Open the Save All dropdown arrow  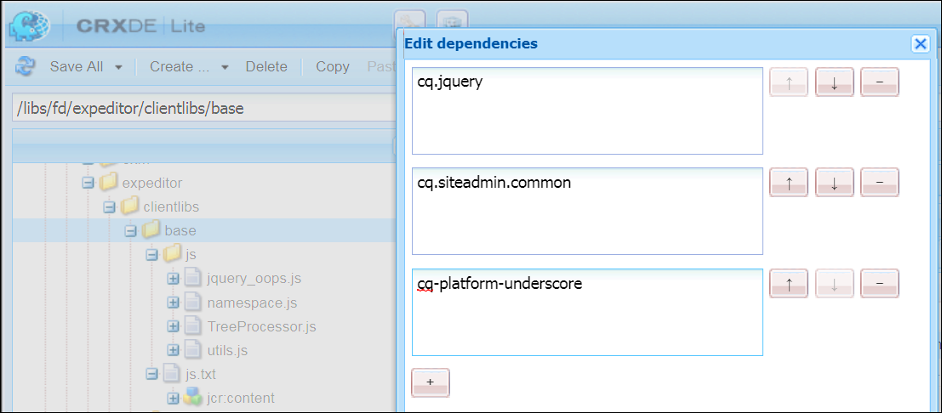119,67
